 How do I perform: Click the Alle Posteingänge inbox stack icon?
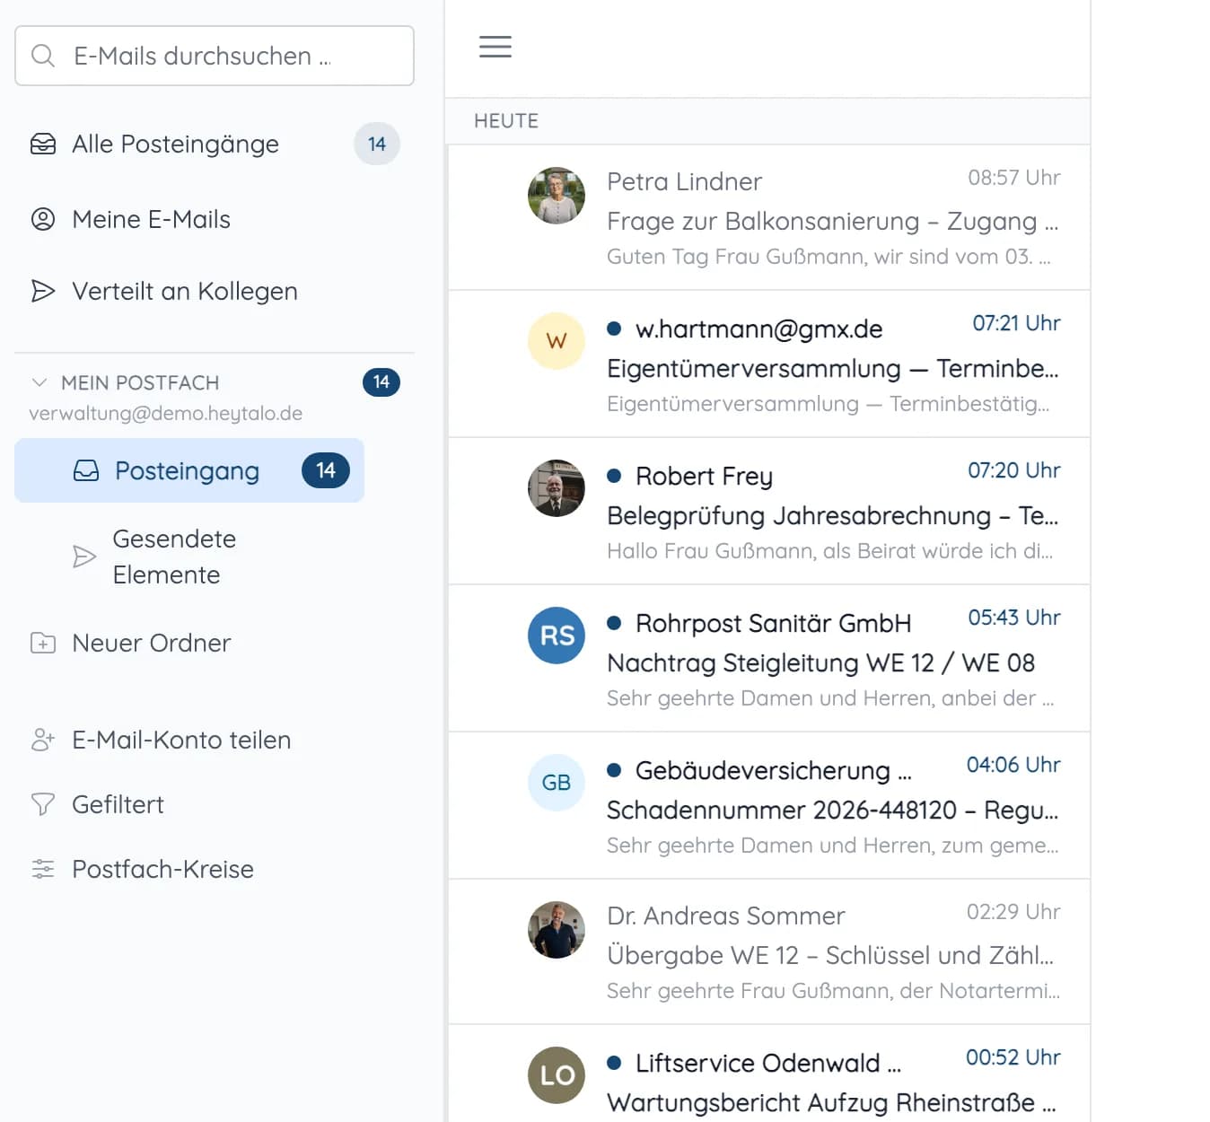click(43, 144)
